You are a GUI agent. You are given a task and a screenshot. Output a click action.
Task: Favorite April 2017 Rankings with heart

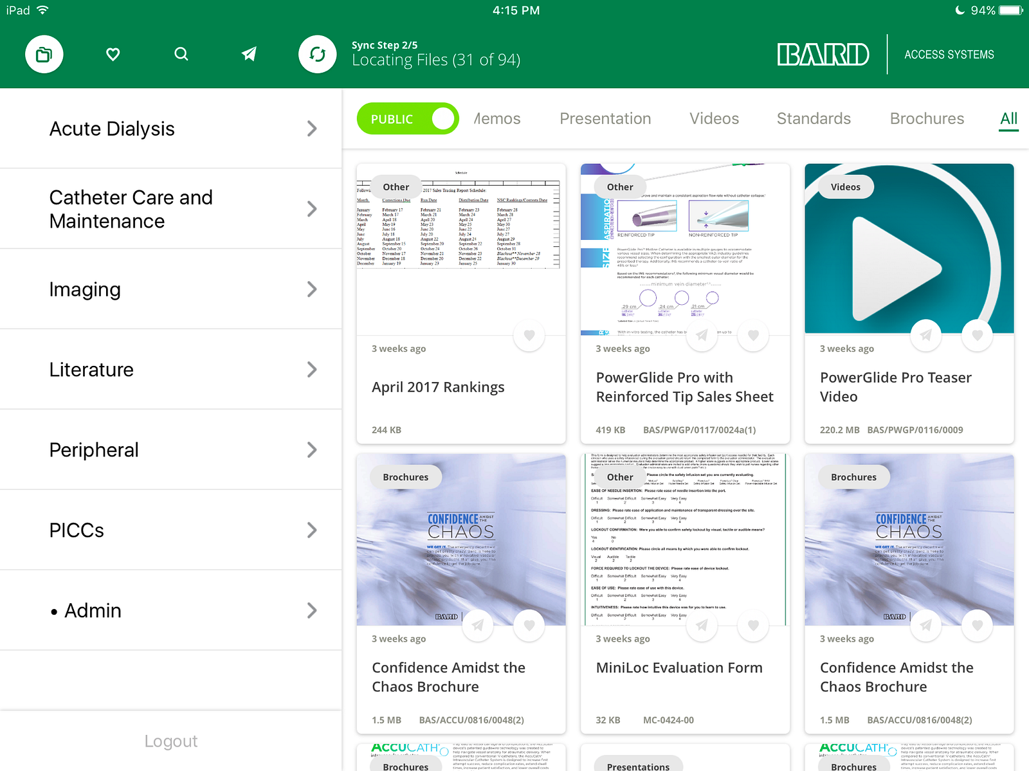pyautogui.click(x=529, y=335)
